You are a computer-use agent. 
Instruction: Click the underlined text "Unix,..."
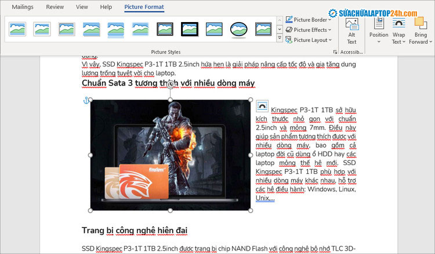click(x=265, y=198)
